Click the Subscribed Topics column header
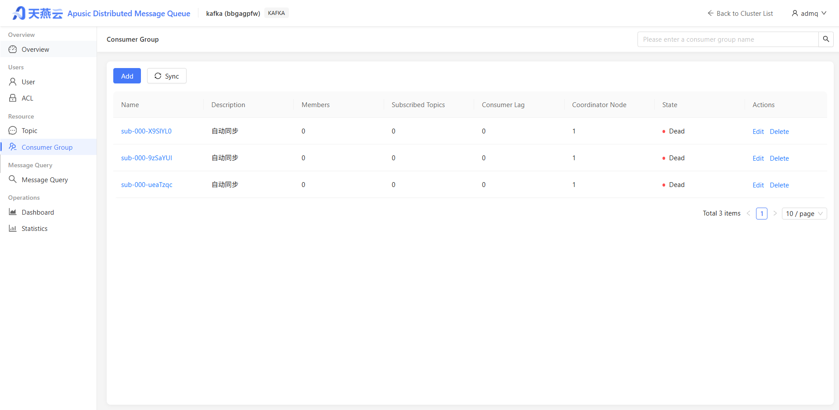The image size is (839, 410). (418, 104)
